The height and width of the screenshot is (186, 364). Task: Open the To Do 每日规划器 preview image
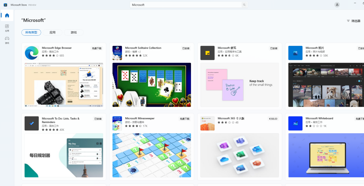(x=64, y=155)
